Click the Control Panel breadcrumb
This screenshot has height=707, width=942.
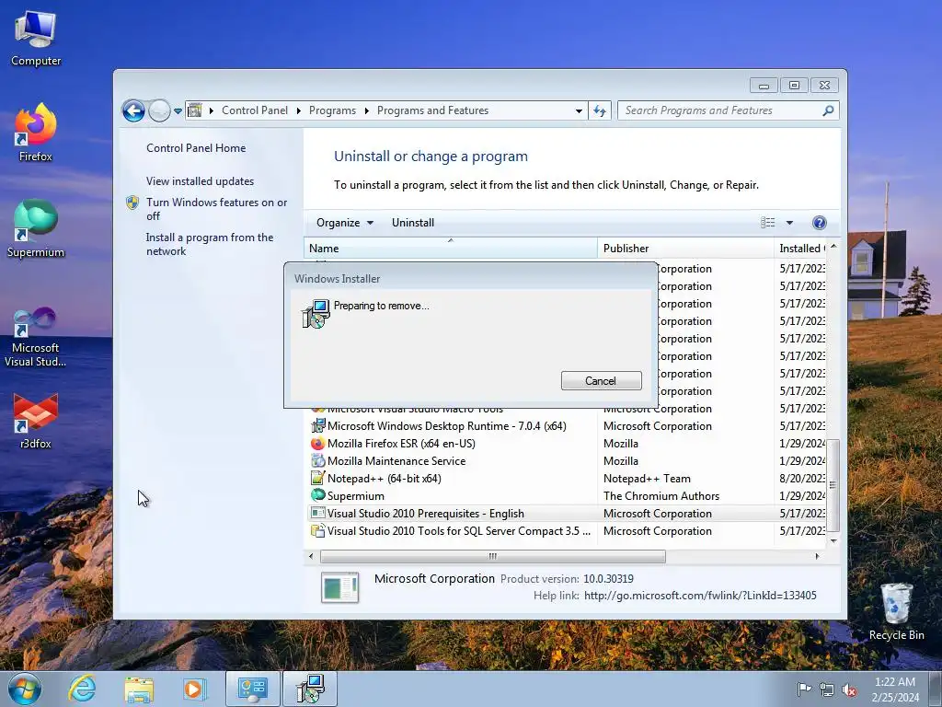coord(255,110)
